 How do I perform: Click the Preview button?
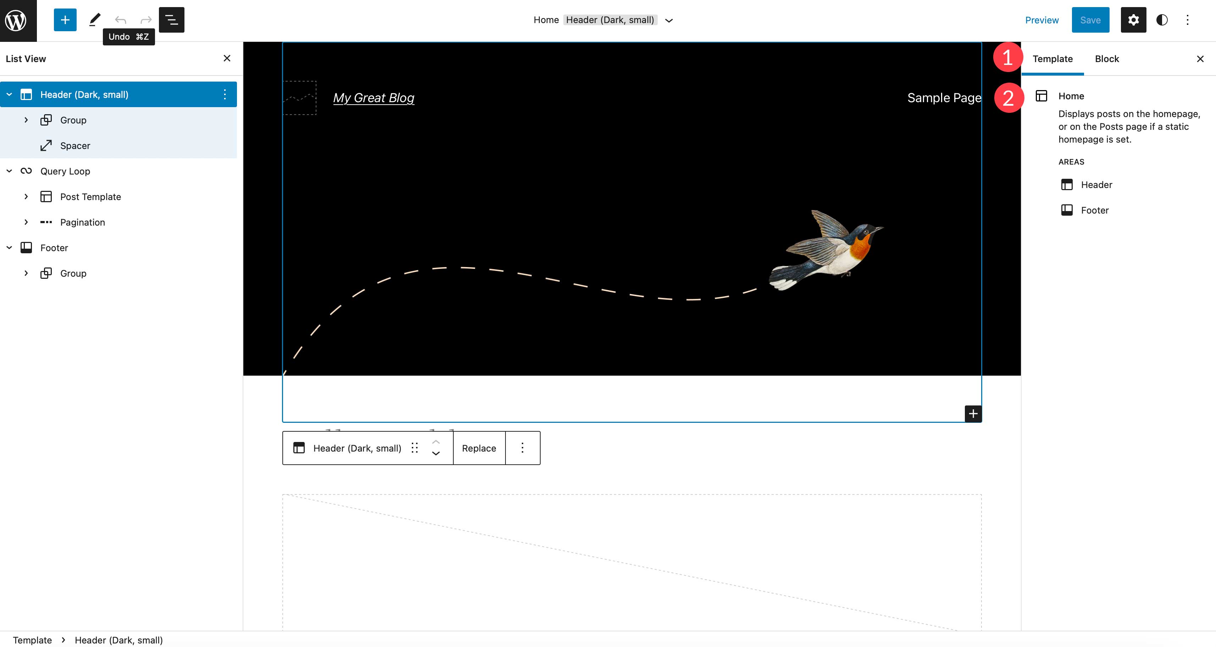click(1042, 20)
